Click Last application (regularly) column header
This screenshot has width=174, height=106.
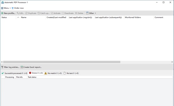click(81, 17)
